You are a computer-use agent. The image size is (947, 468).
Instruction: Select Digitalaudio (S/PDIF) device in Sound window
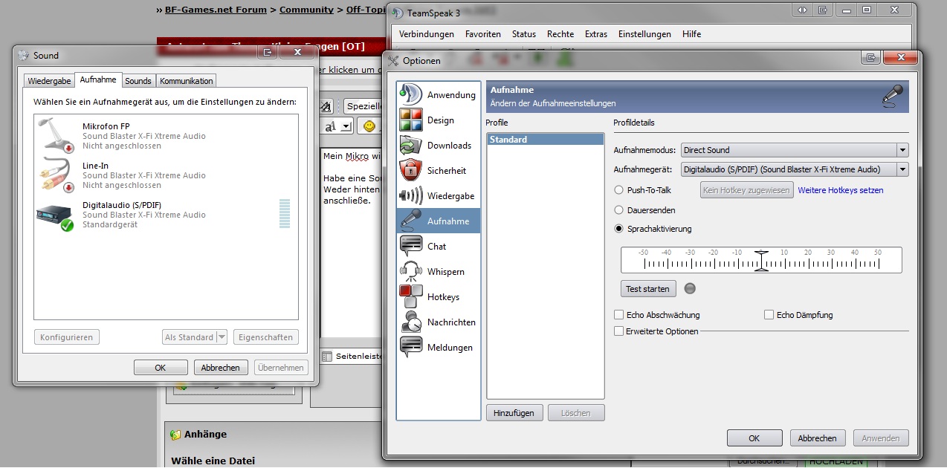(166, 215)
